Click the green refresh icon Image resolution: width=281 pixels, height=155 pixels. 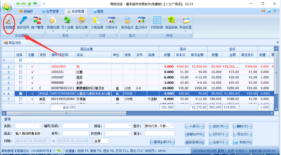tap(29, 4)
